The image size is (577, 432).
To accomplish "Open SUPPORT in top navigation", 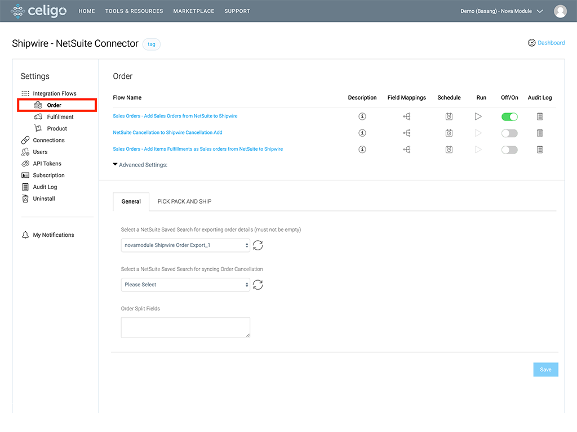I will [237, 11].
